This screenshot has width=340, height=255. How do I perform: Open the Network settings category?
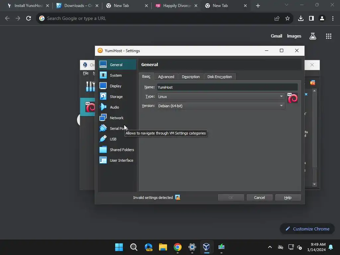tap(117, 118)
